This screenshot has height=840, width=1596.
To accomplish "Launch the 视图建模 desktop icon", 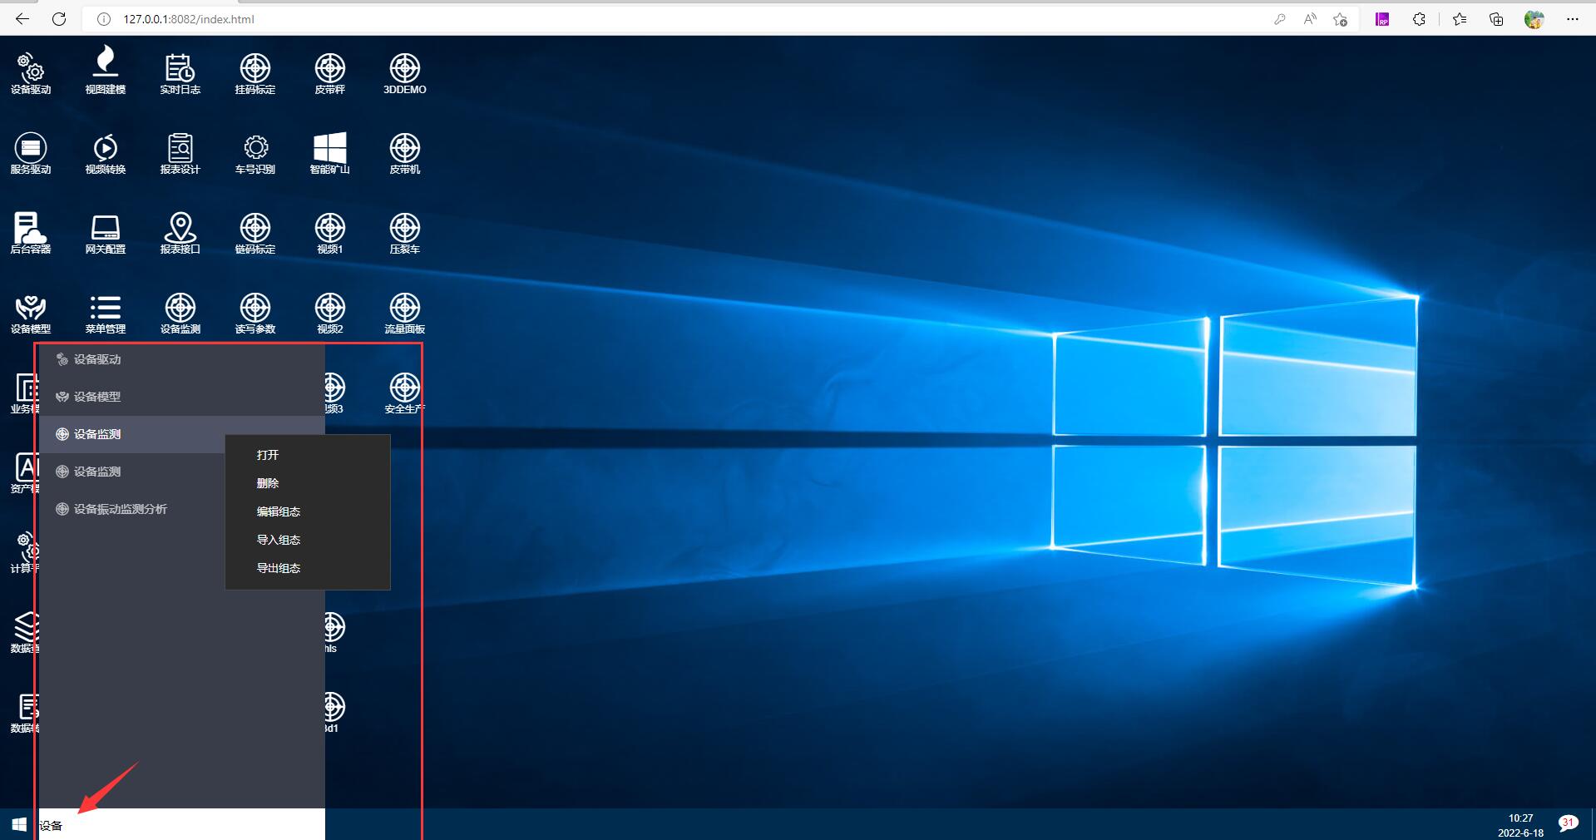I will 106,72.
